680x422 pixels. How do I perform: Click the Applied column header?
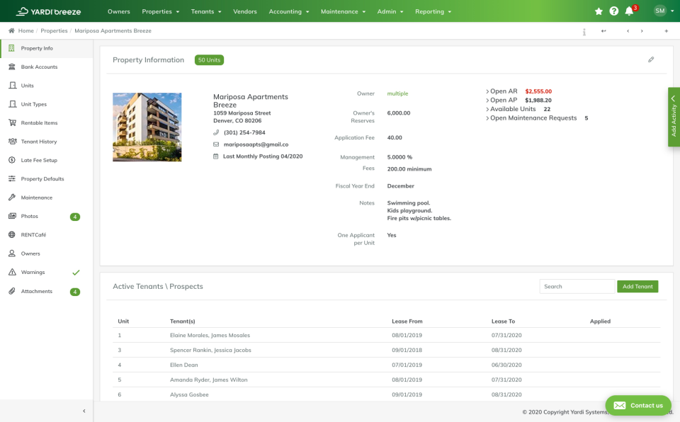coord(600,321)
